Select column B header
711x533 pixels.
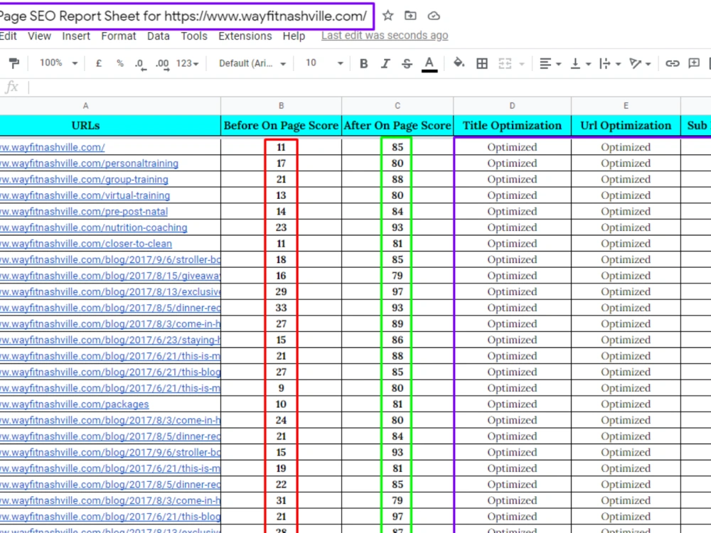281,106
